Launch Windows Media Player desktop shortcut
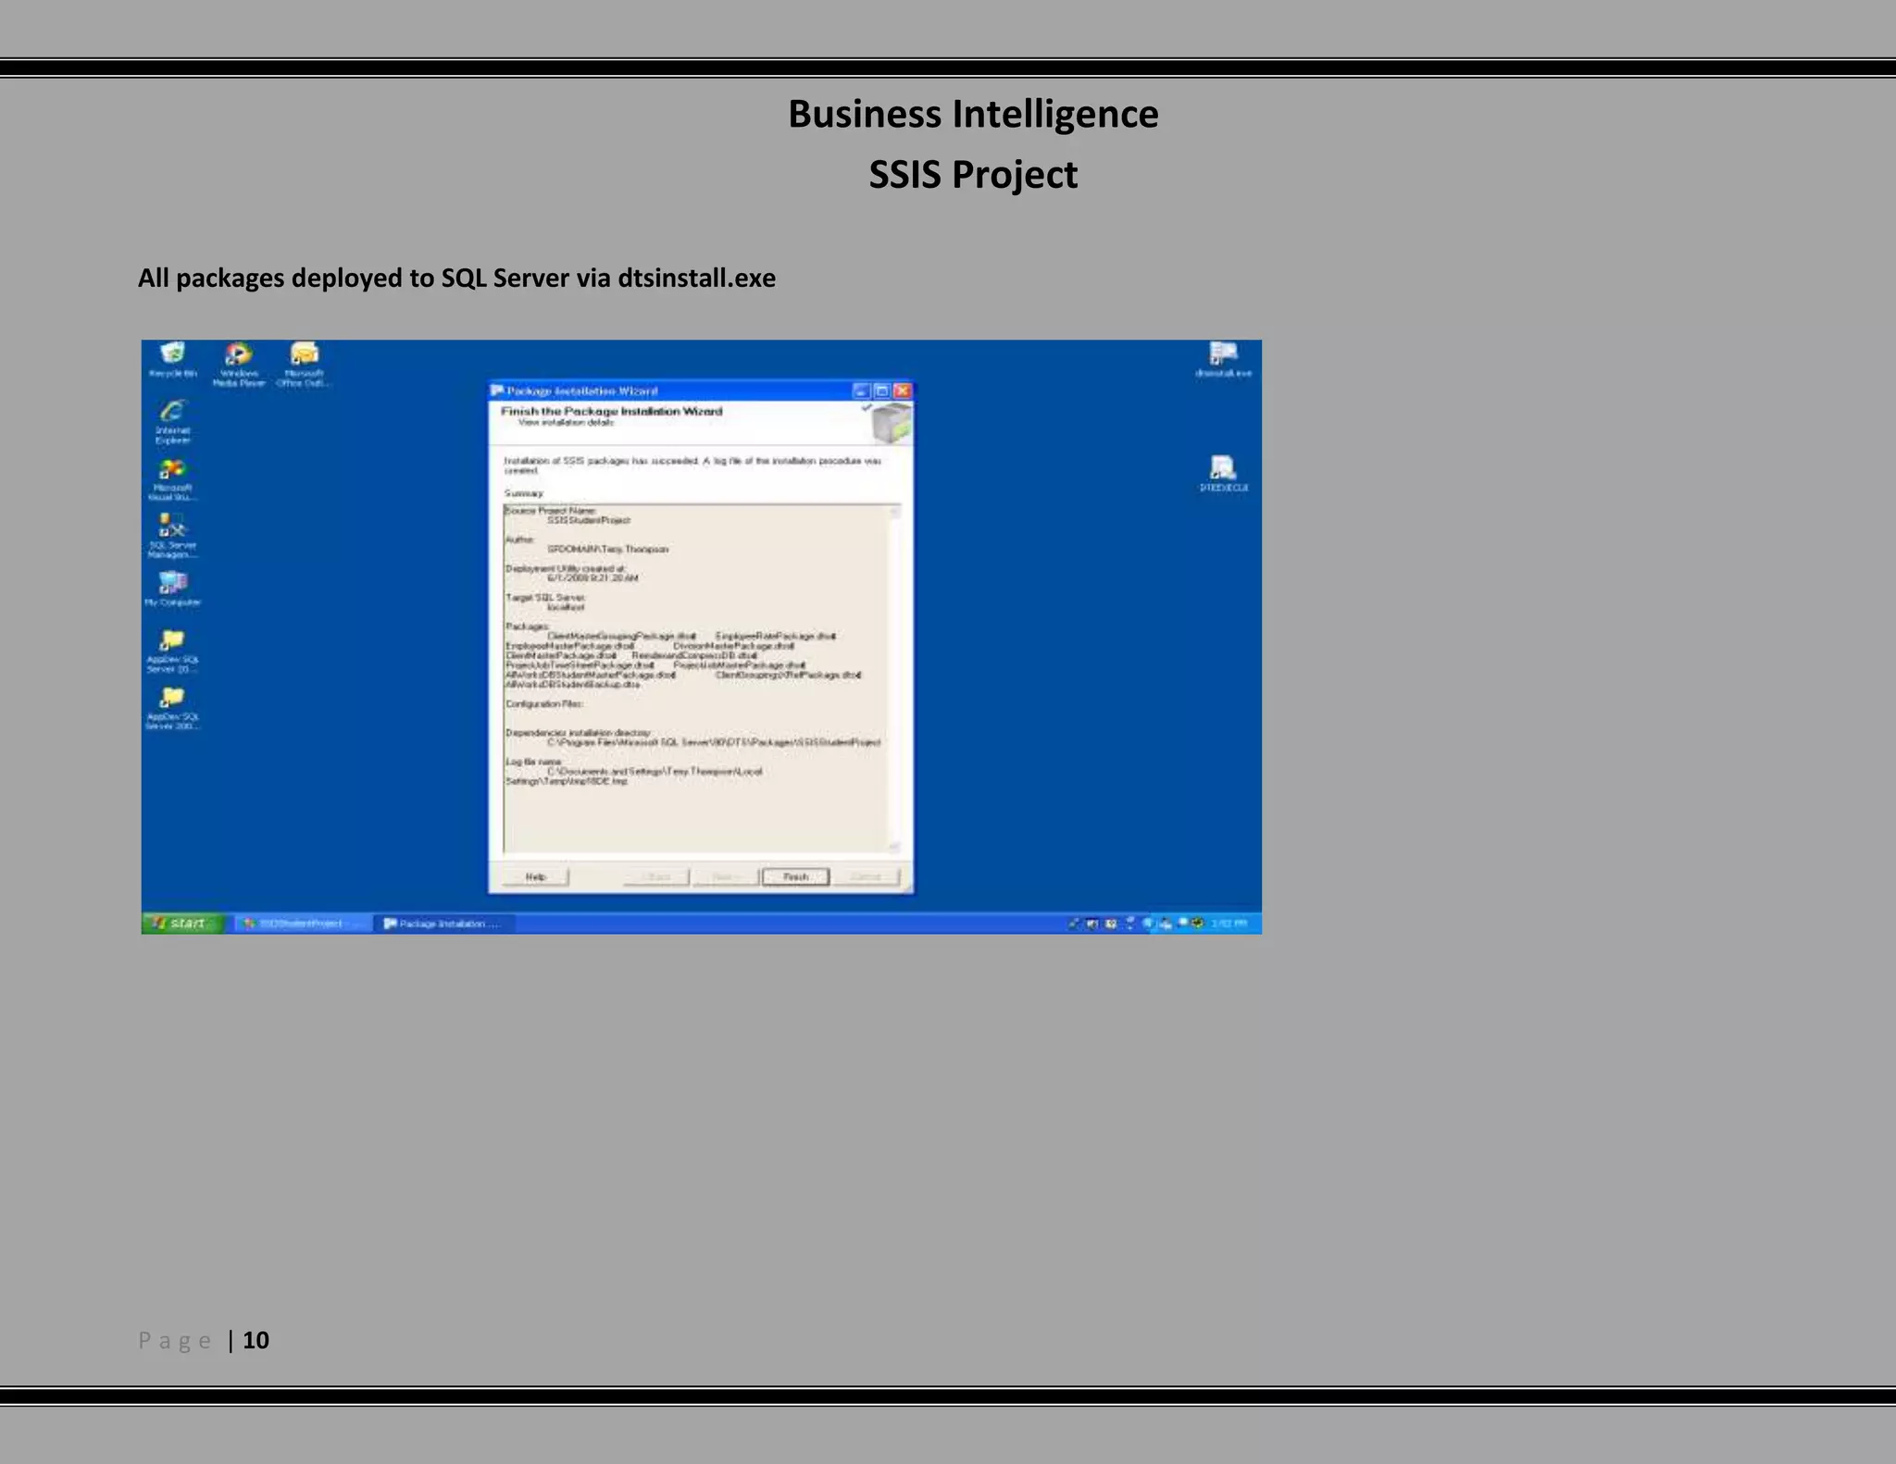 (239, 357)
